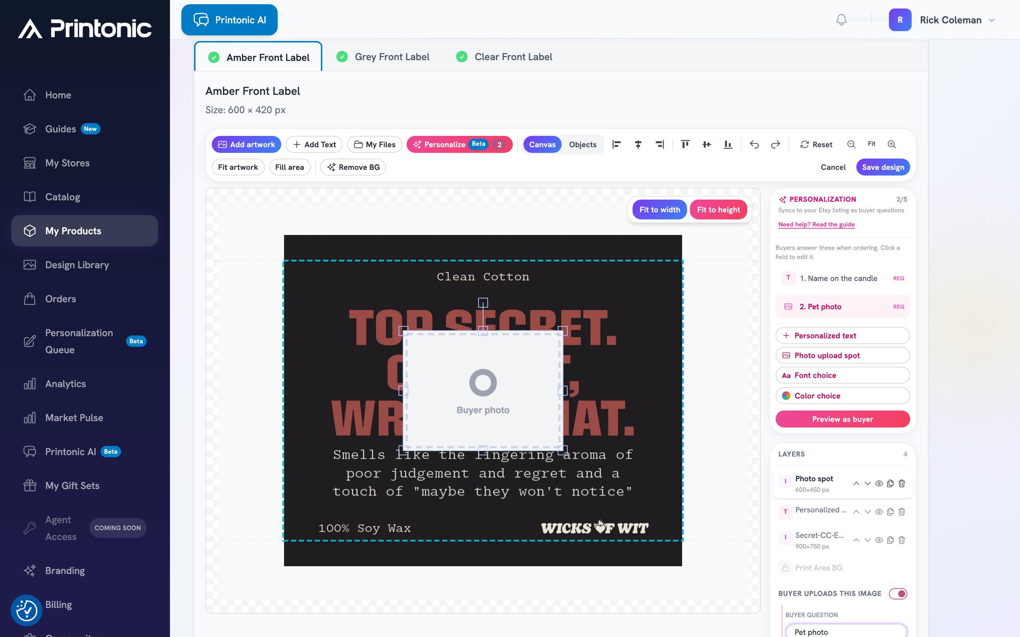Toggle Personalized layer visibility
1020x637 pixels.
point(879,512)
